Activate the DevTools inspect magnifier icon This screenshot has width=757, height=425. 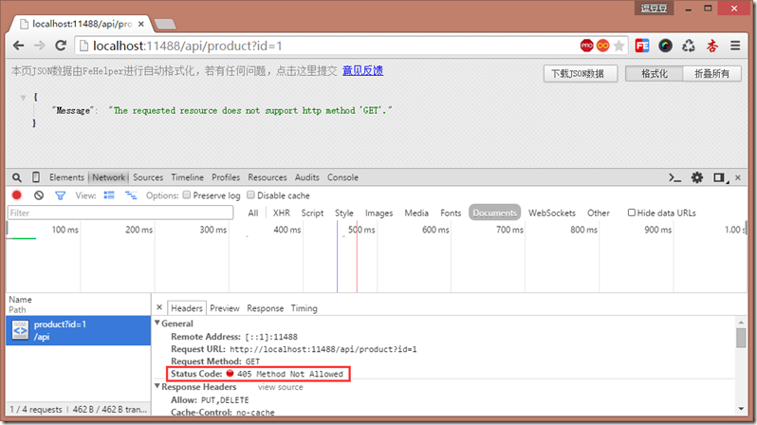[x=17, y=177]
